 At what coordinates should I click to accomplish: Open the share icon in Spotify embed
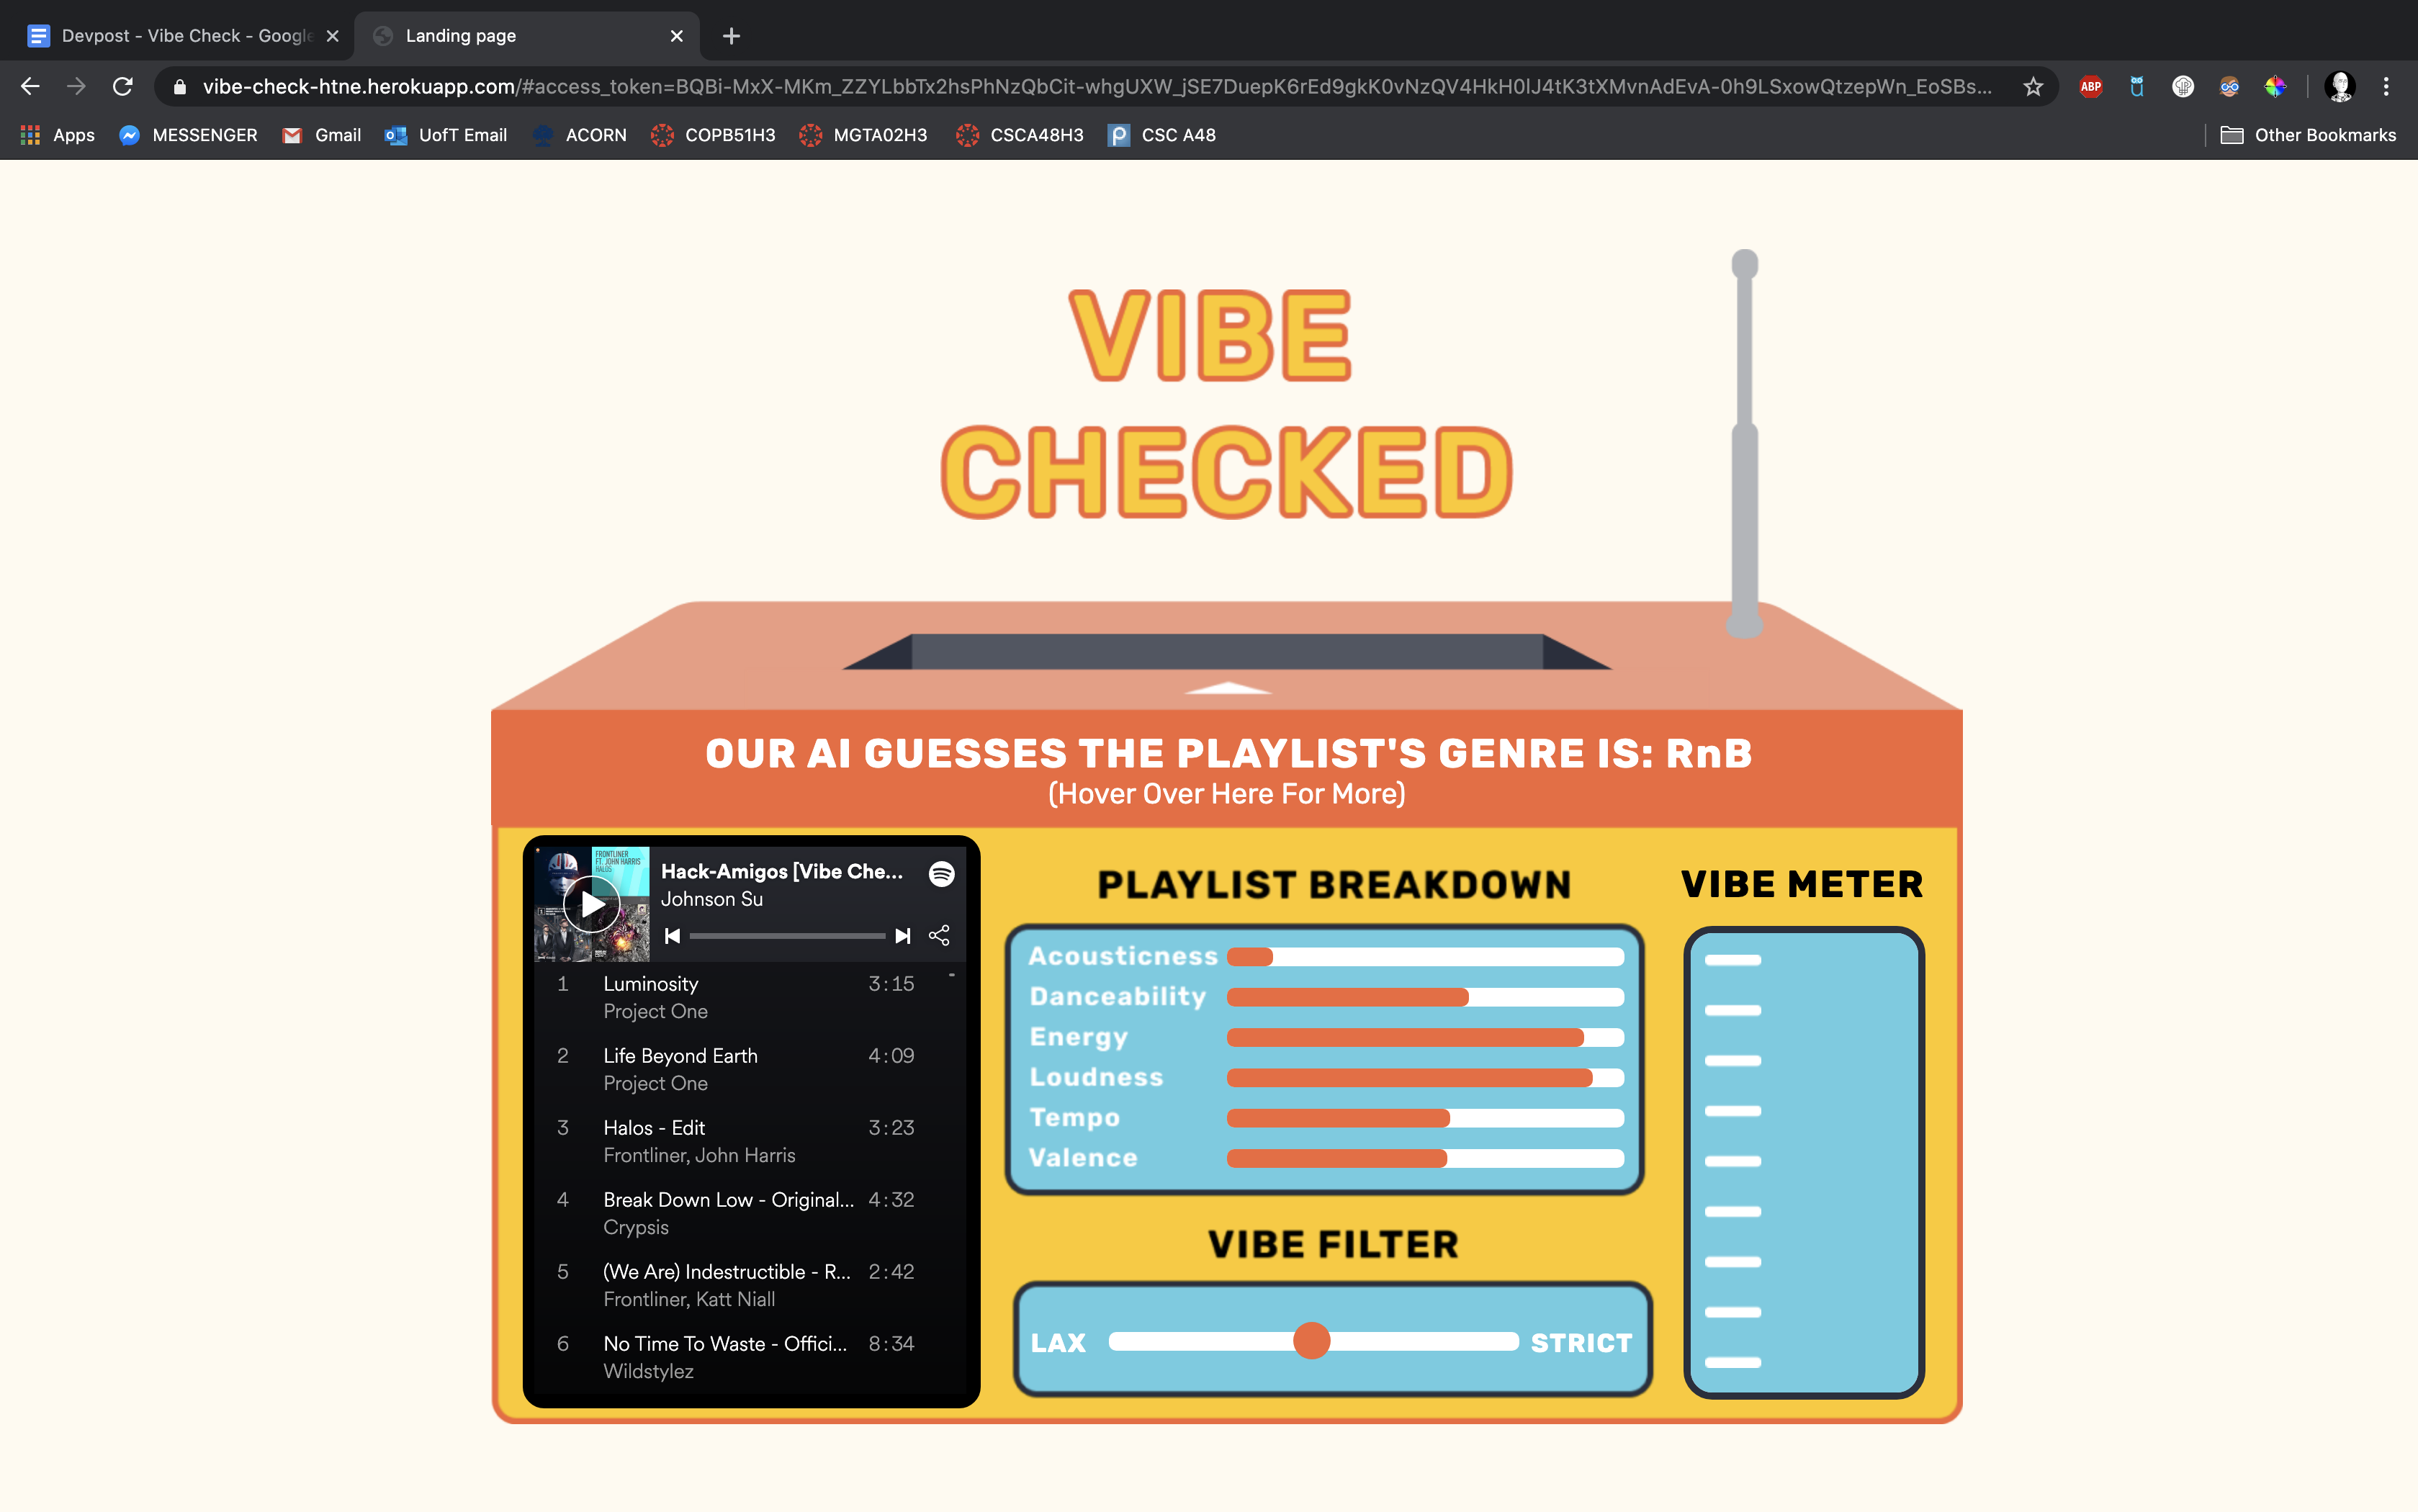click(939, 936)
